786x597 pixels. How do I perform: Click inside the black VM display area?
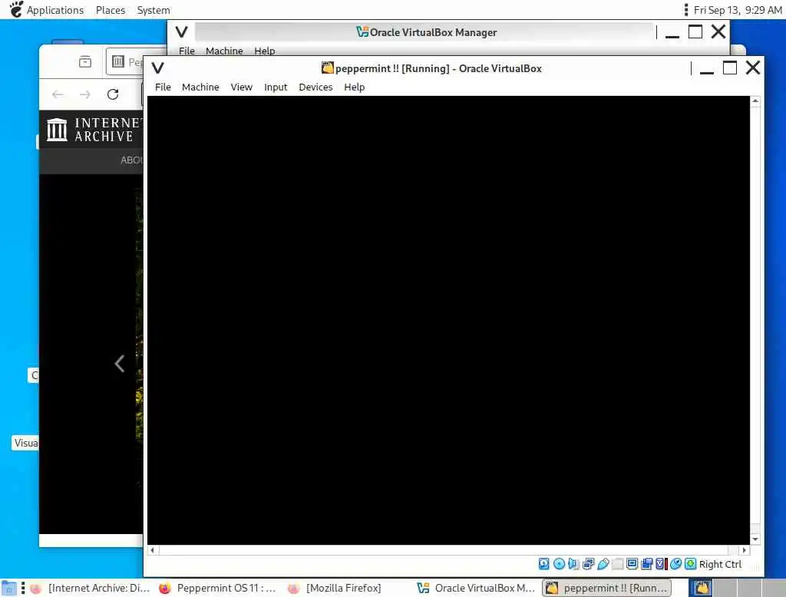(448, 320)
